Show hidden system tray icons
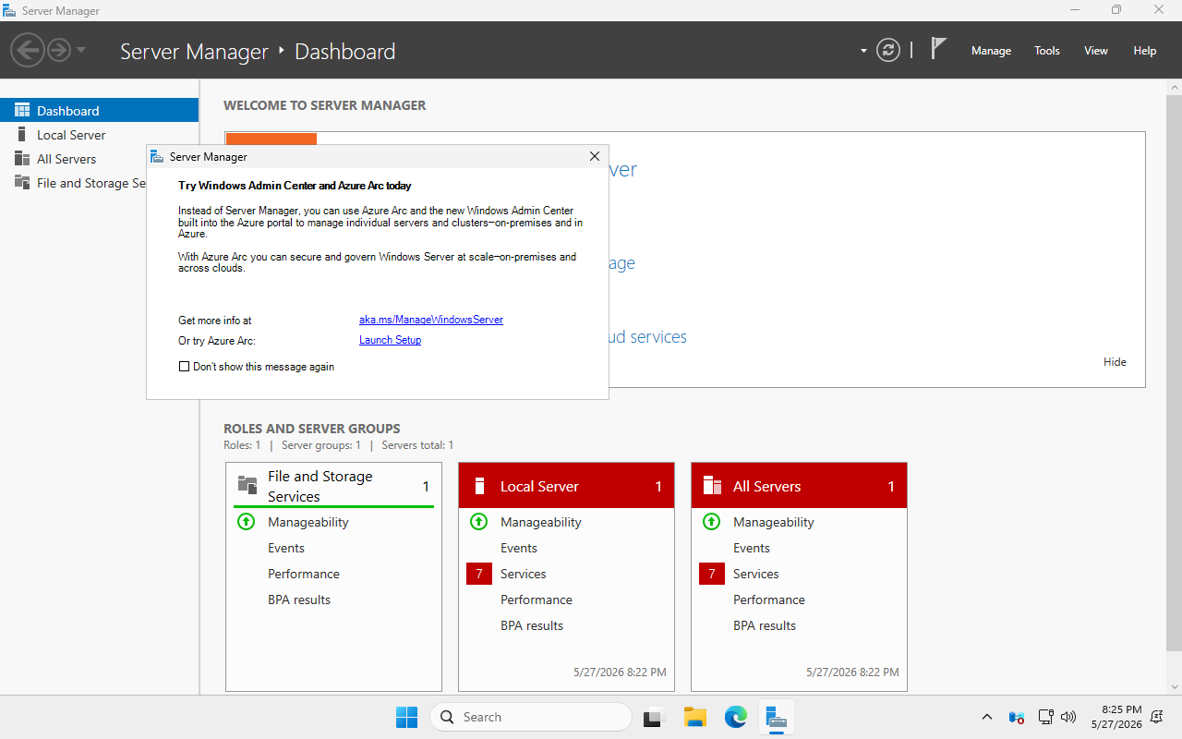This screenshot has height=739, width=1182. click(986, 717)
